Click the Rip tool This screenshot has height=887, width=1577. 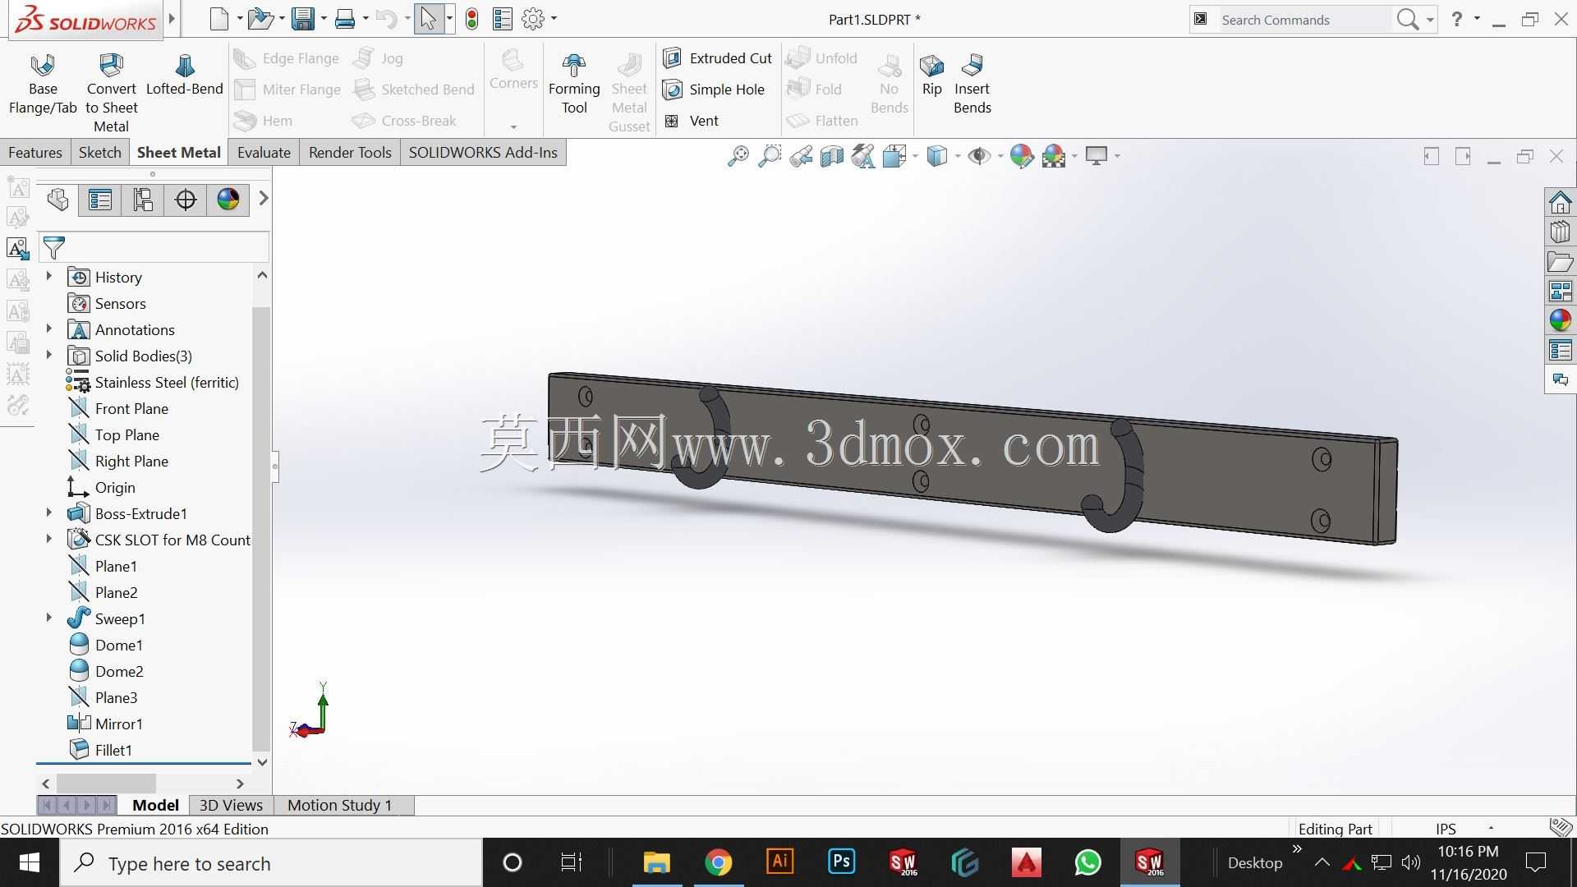click(931, 75)
